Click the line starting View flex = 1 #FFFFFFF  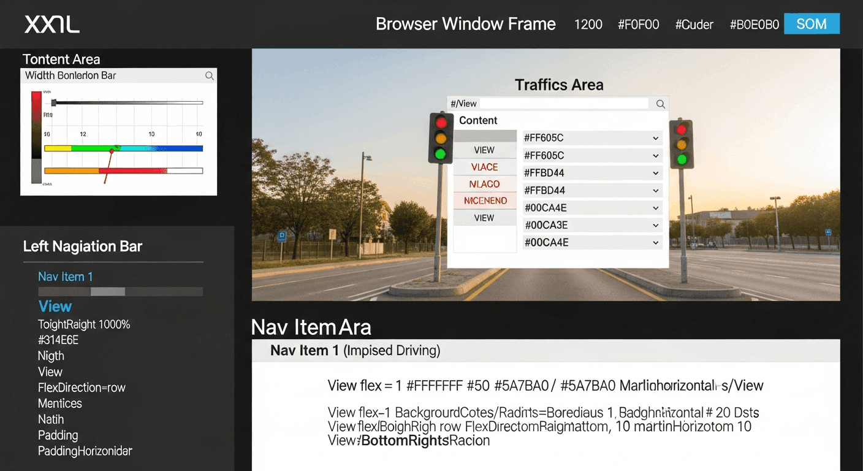[546, 386]
